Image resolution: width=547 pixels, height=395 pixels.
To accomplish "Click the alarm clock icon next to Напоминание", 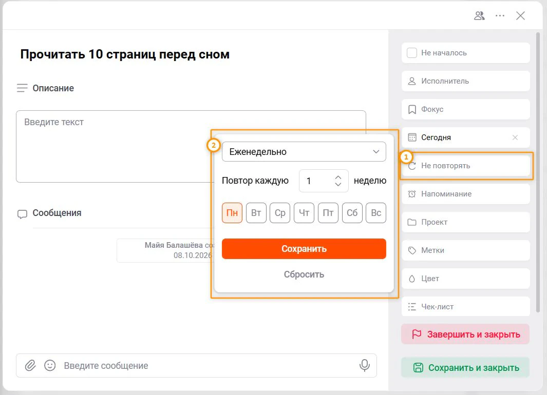I will tap(412, 194).
